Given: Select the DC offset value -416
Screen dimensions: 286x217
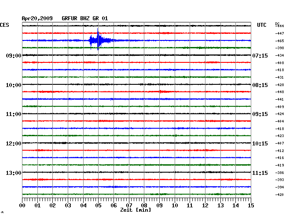Looking at the screenshot, I should (279, 158).
